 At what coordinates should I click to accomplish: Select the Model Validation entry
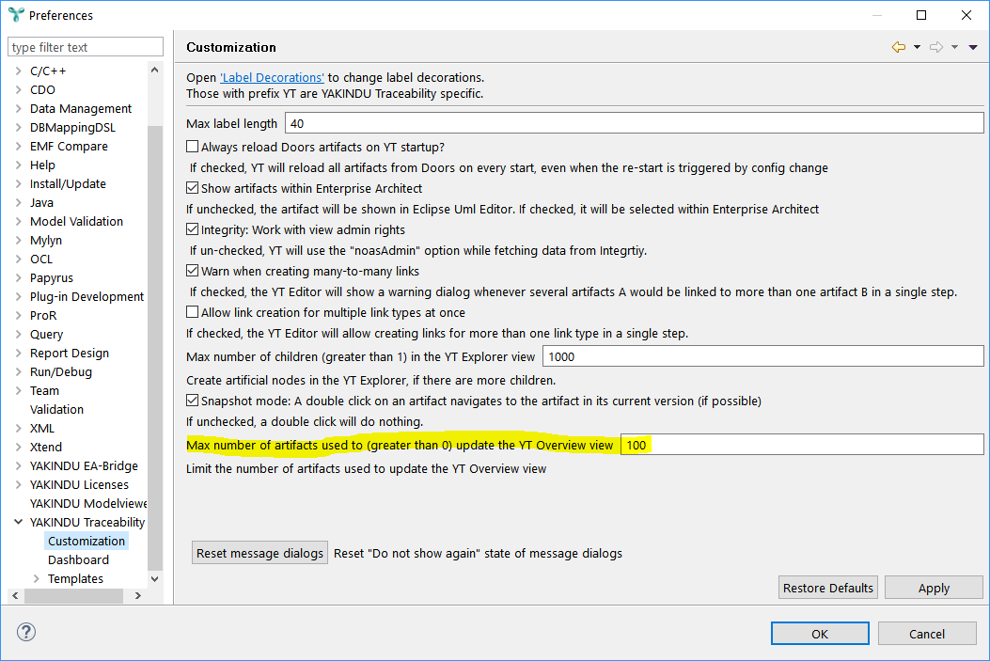coord(76,221)
